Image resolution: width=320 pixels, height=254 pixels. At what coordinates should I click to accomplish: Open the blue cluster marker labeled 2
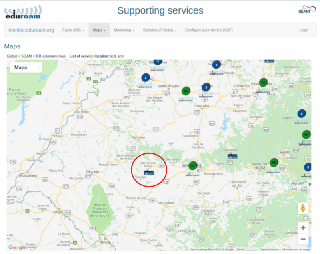(x=146, y=78)
